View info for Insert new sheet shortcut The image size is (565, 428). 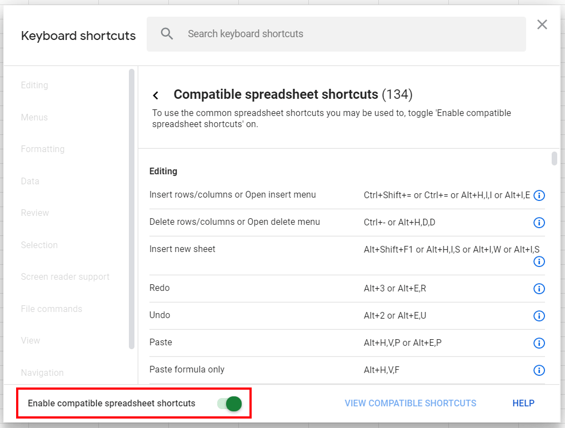tap(538, 261)
